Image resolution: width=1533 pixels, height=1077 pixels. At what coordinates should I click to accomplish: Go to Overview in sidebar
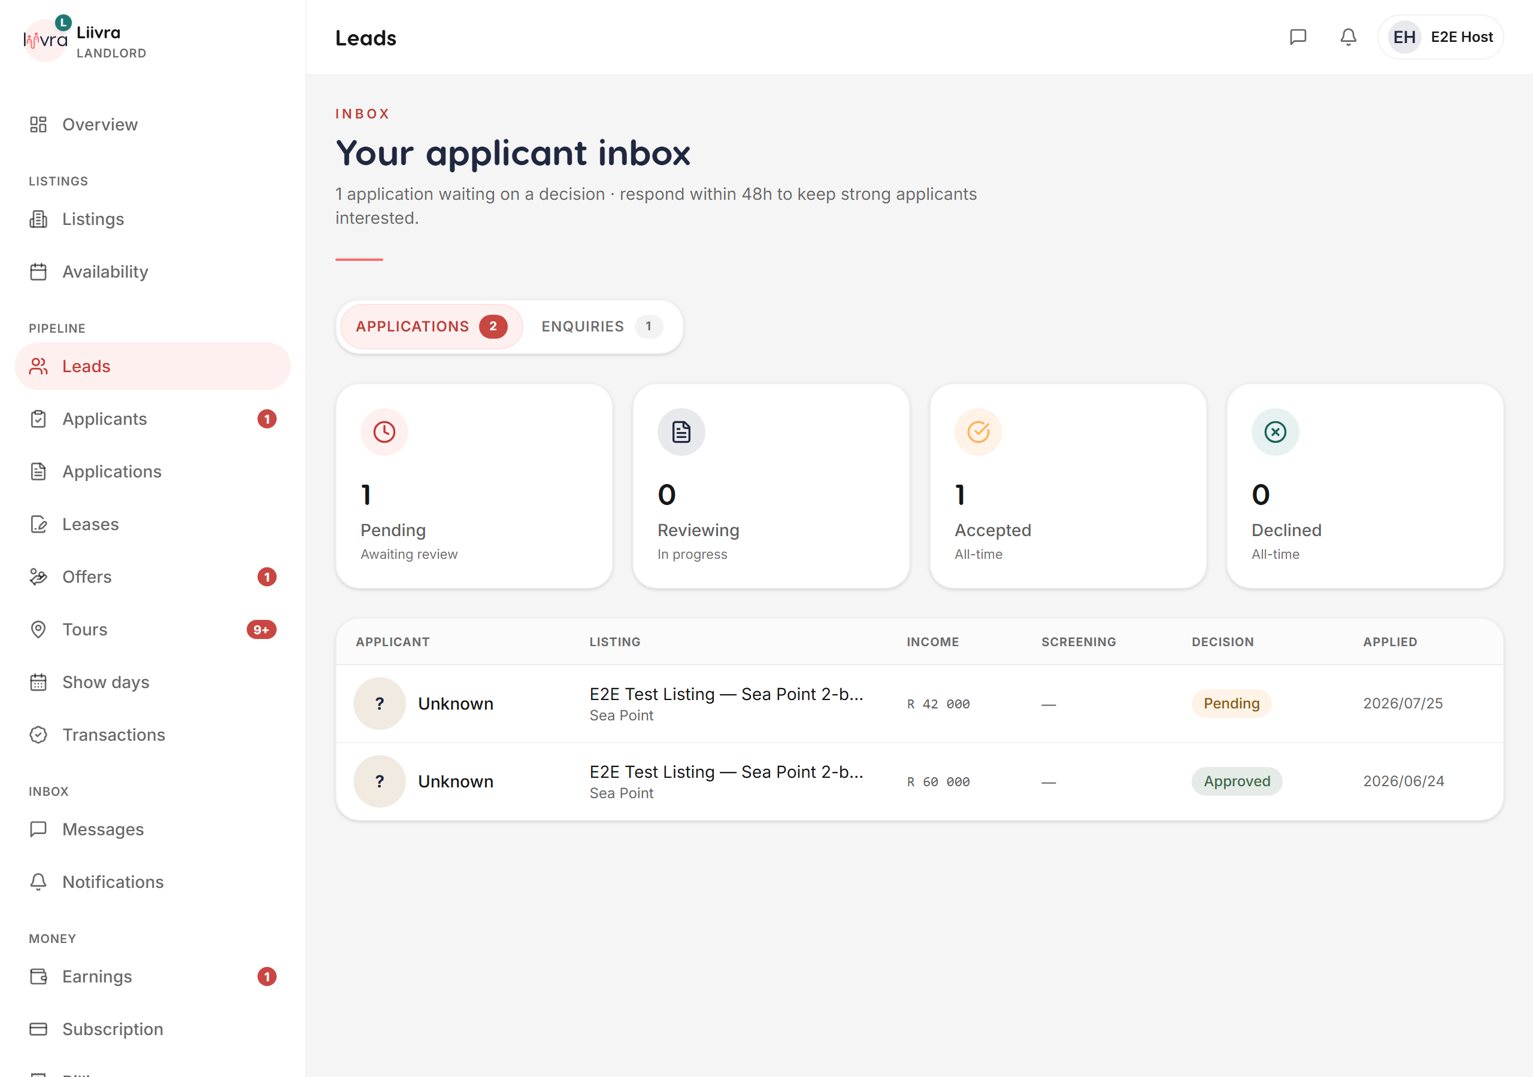(x=152, y=125)
